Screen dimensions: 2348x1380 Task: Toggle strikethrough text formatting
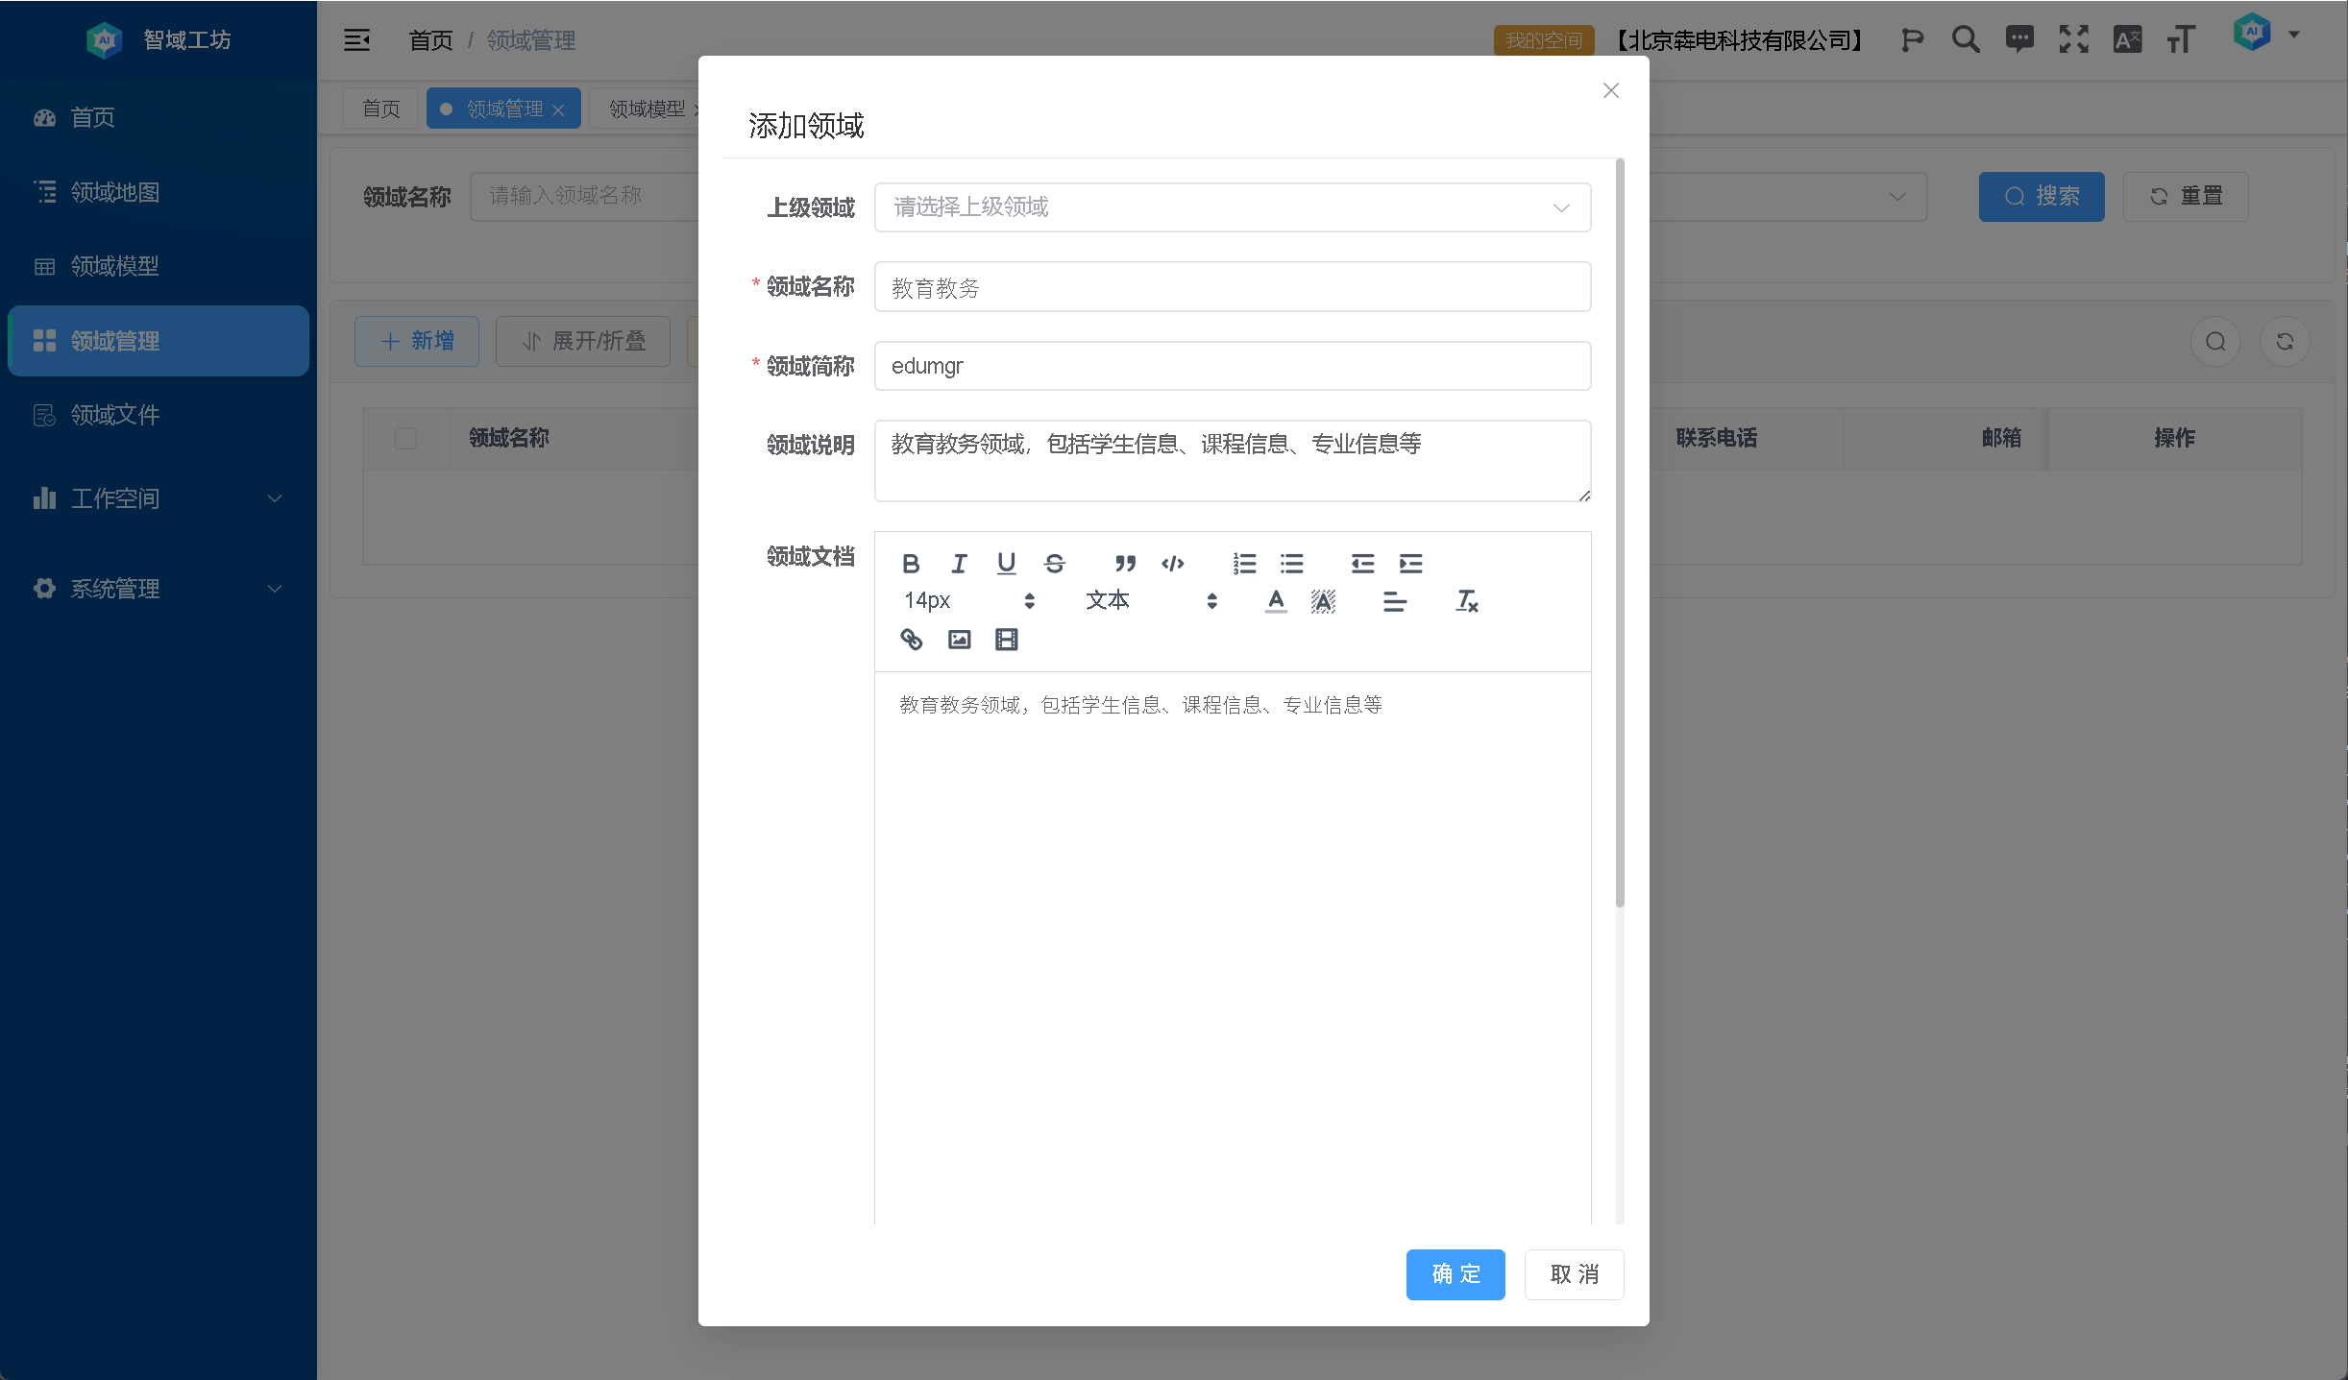(1054, 564)
